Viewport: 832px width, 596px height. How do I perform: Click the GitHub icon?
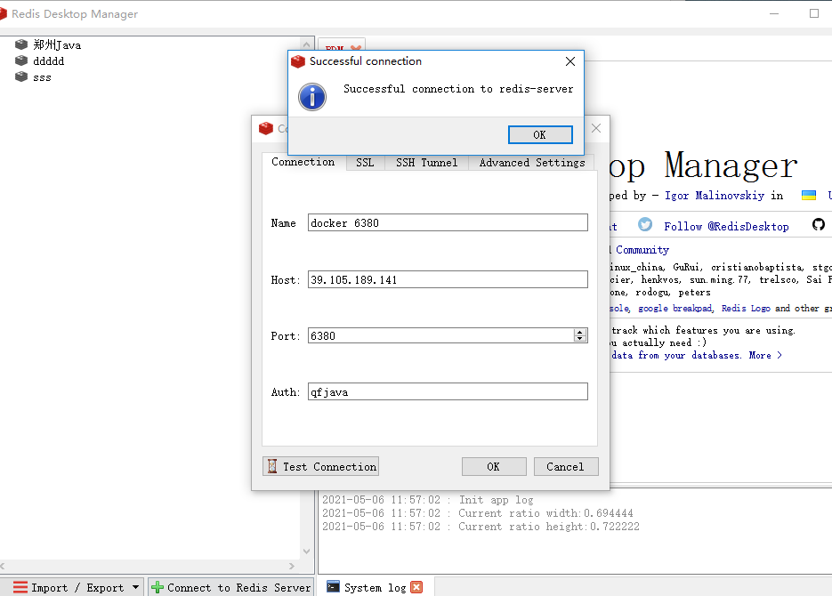click(818, 225)
